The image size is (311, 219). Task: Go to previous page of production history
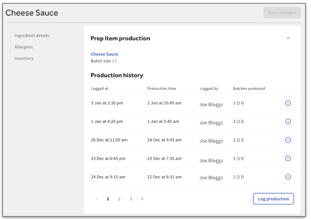point(97,199)
